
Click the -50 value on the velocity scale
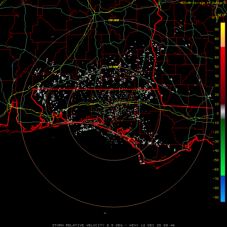216,160
